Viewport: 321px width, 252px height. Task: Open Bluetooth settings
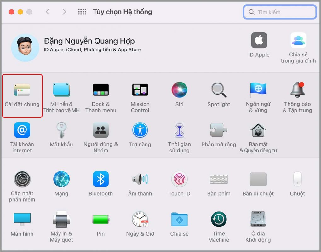[100, 180]
